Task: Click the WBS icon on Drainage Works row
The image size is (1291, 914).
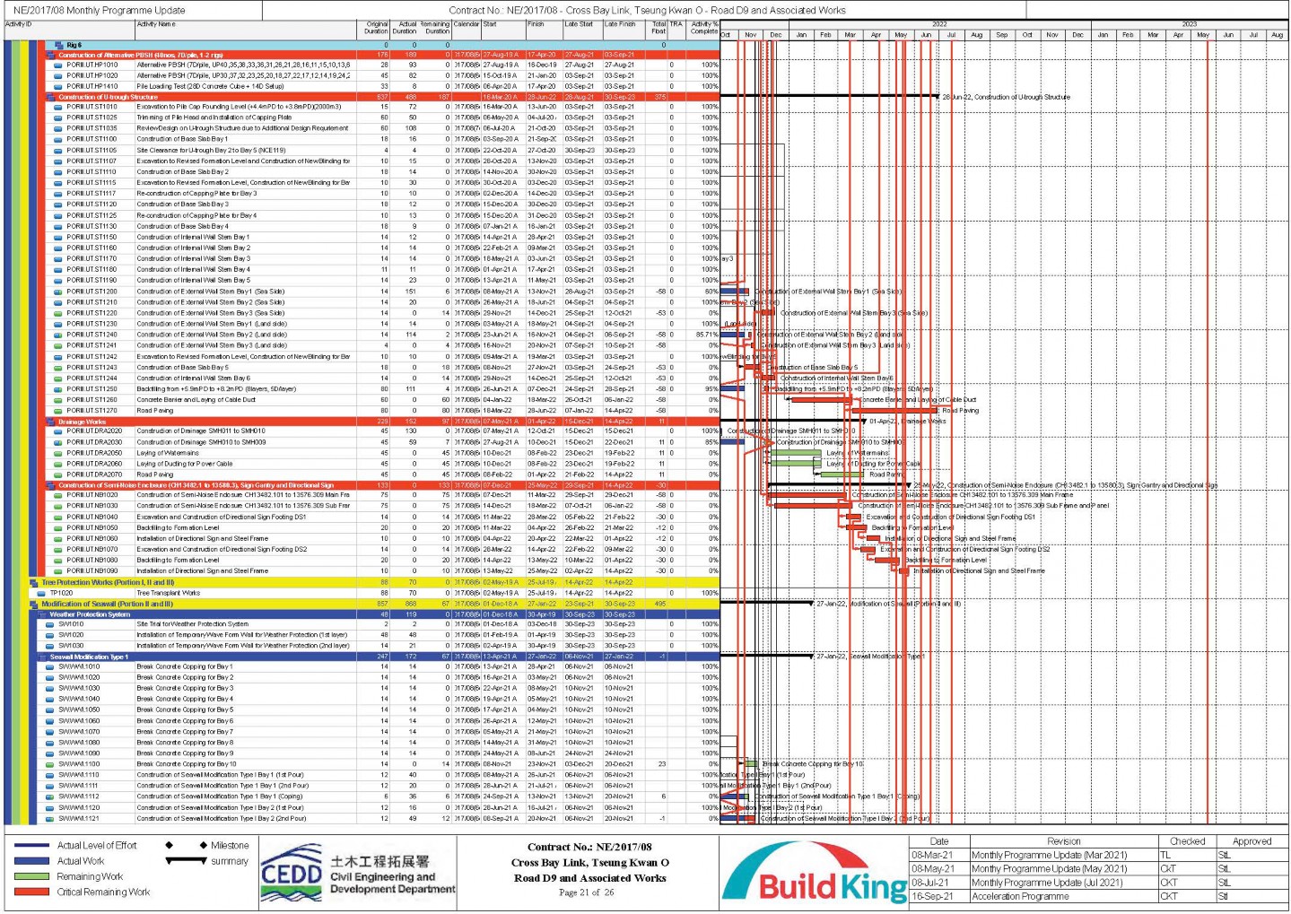Action: pyautogui.click(x=51, y=422)
